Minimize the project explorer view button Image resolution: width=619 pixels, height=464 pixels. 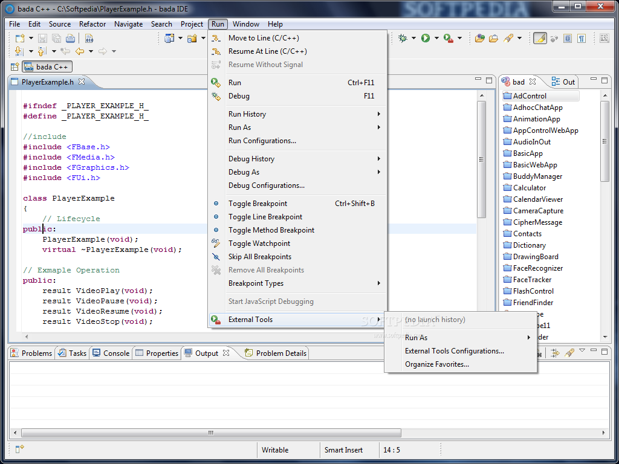594,80
